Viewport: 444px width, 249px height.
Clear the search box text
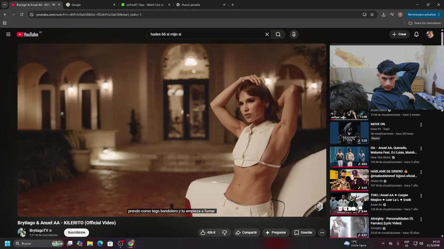[x=267, y=34]
